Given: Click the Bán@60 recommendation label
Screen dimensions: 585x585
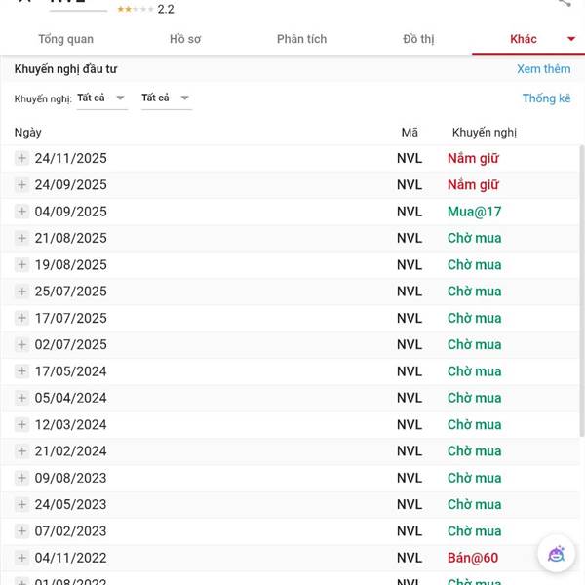Looking at the screenshot, I should pos(473,558).
